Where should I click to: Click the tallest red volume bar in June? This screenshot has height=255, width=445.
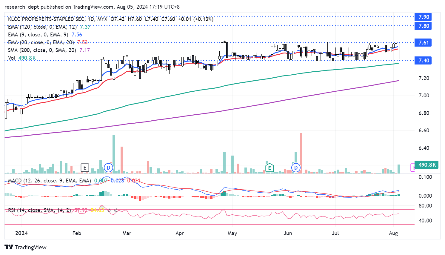(x=301, y=153)
